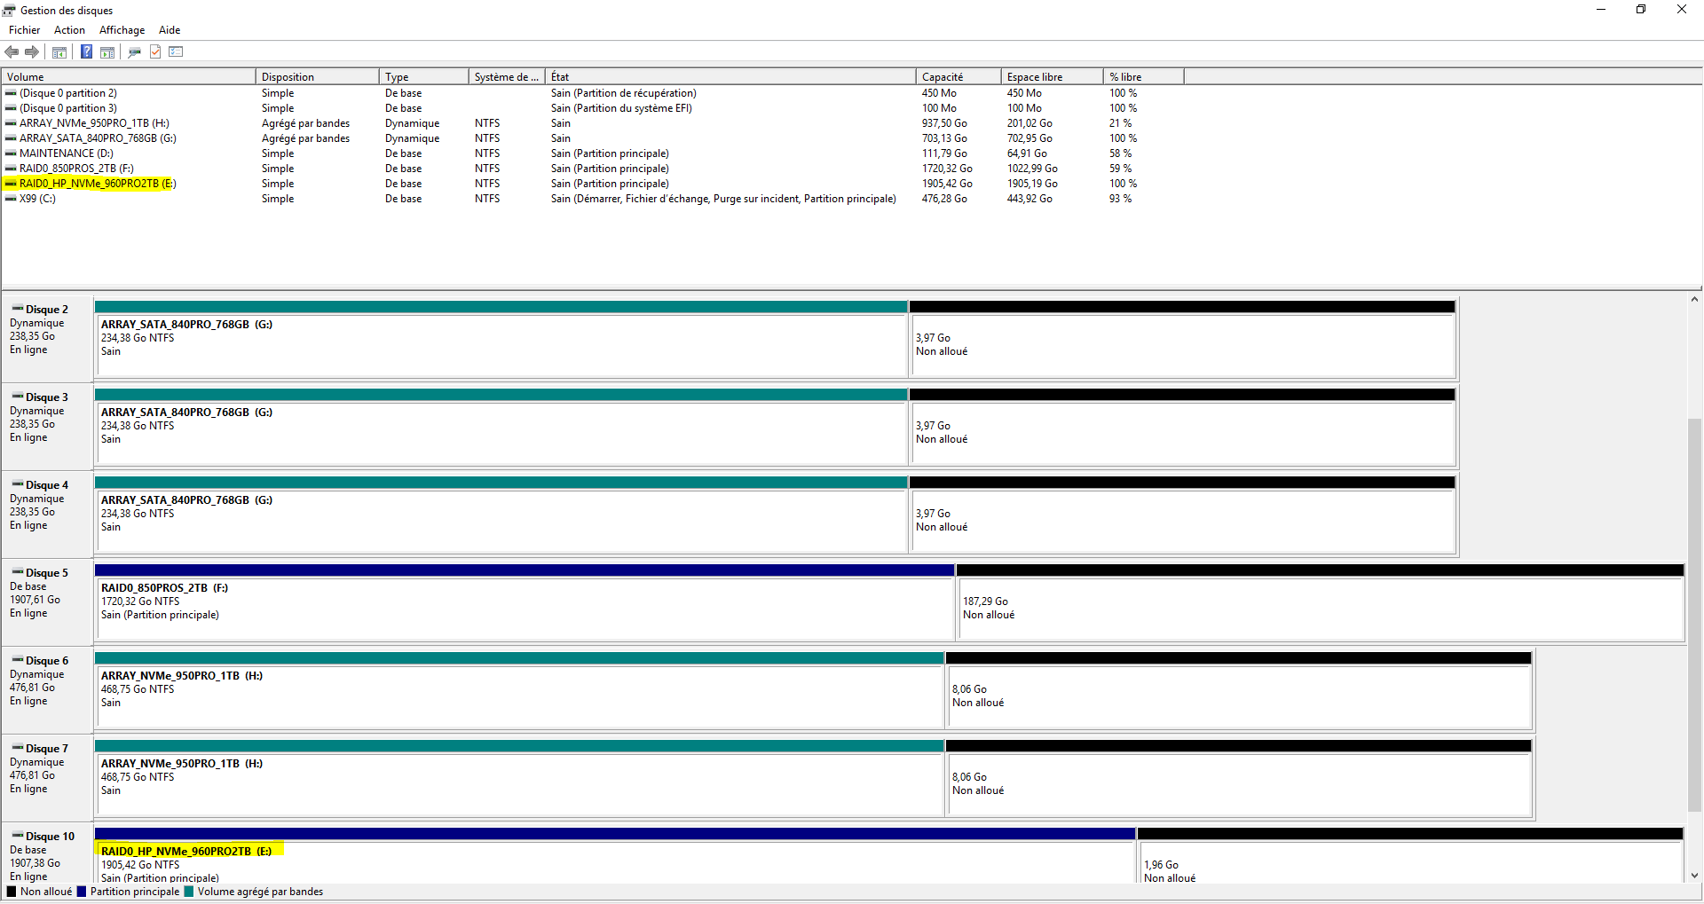Screen dimensions: 1704x904
Task: Select the RAID0_HP_NVMe_960PRO2TB (E:) volume row
Action: (x=593, y=184)
